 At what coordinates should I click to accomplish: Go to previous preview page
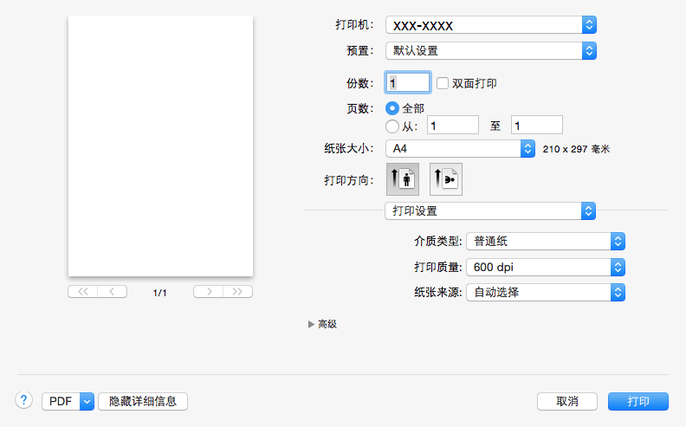pyautogui.click(x=112, y=292)
